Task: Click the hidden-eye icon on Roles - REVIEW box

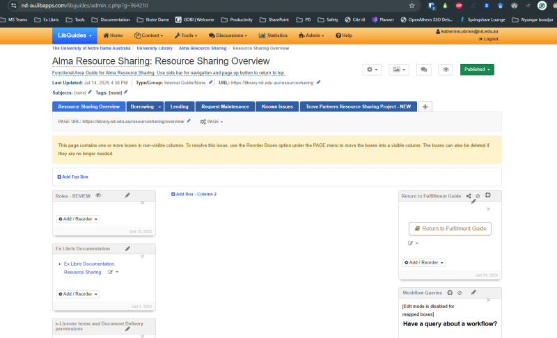Action: click(x=98, y=195)
